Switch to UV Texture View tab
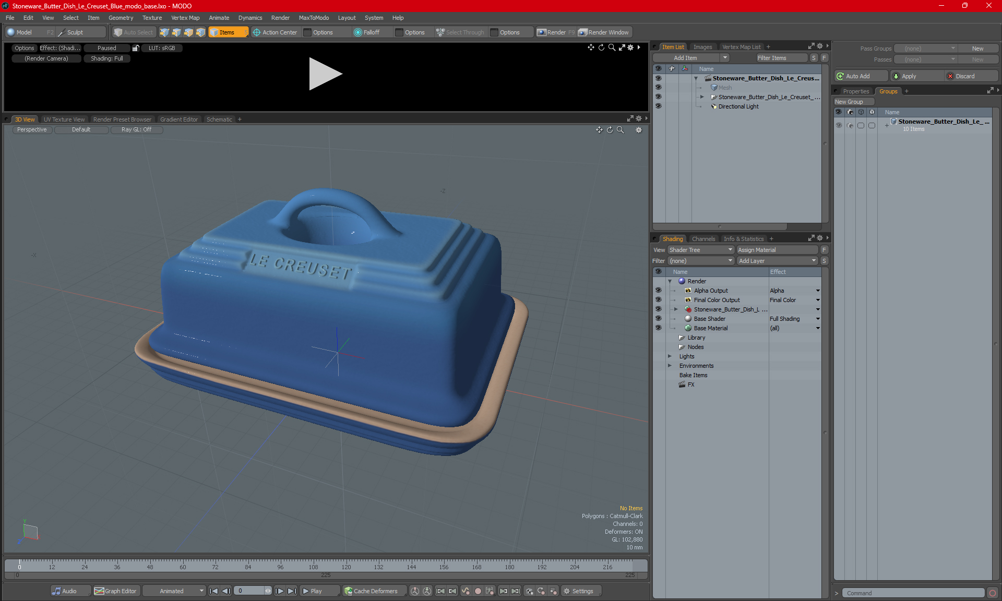This screenshot has width=1002, height=601. [x=64, y=119]
